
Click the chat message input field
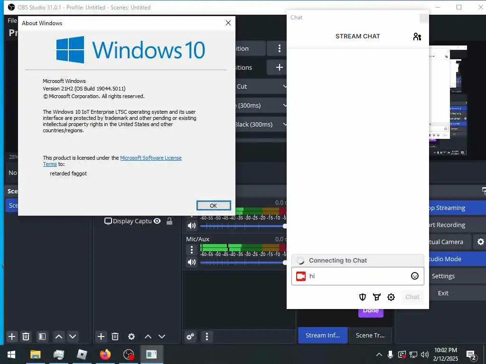pos(358,276)
